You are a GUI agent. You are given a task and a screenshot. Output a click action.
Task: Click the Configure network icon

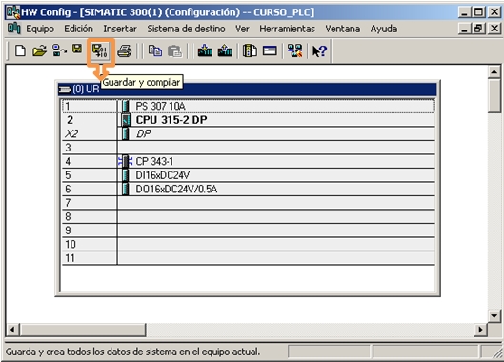(x=294, y=50)
